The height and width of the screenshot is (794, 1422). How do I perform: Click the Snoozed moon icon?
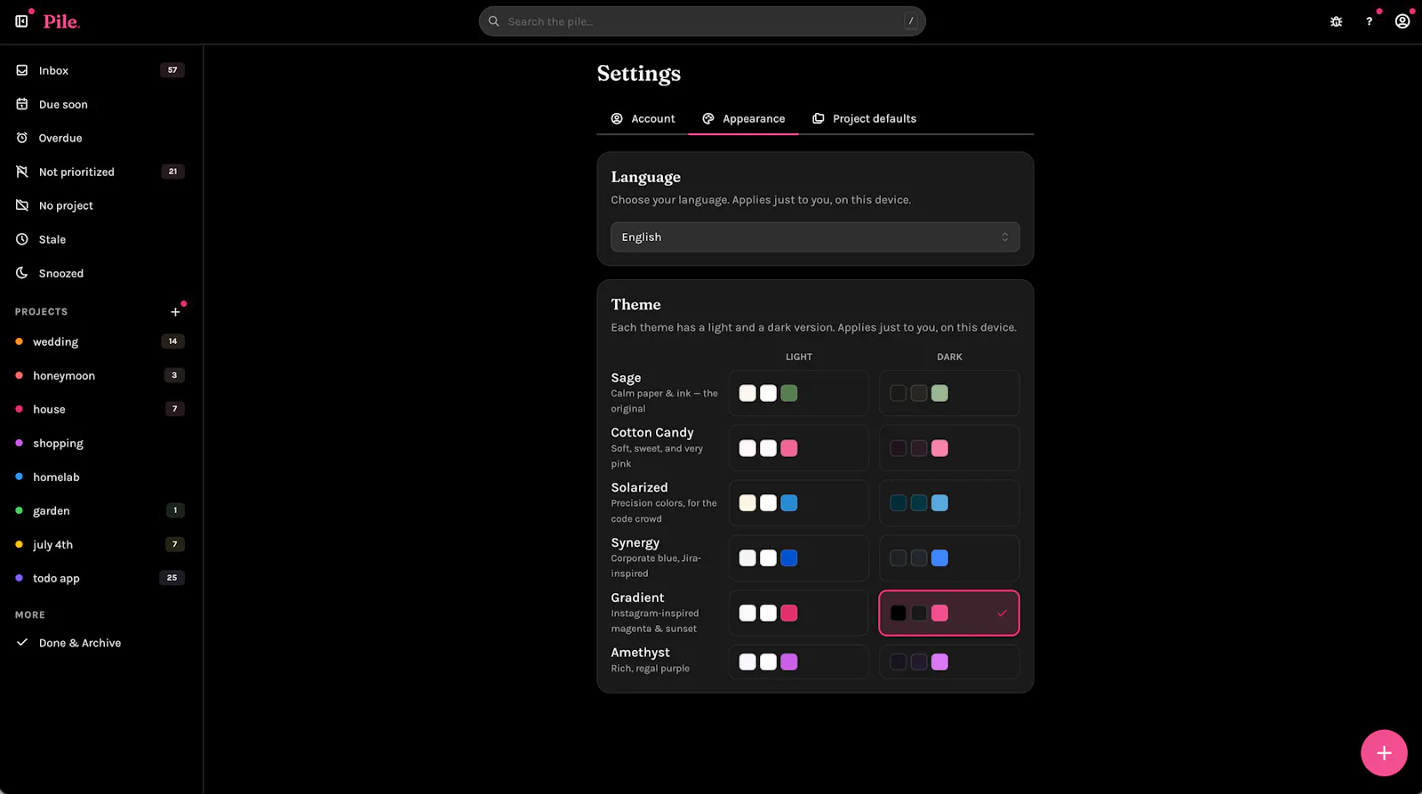point(22,273)
